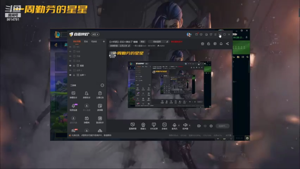Select the 星星 source row
Screen dimensions: 300x169
click(87, 65)
